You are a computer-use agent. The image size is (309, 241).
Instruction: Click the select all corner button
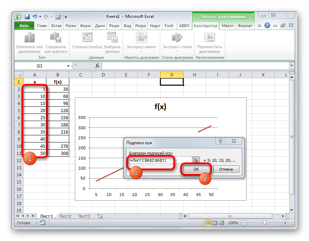pyautogui.click(x=19, y=75)
